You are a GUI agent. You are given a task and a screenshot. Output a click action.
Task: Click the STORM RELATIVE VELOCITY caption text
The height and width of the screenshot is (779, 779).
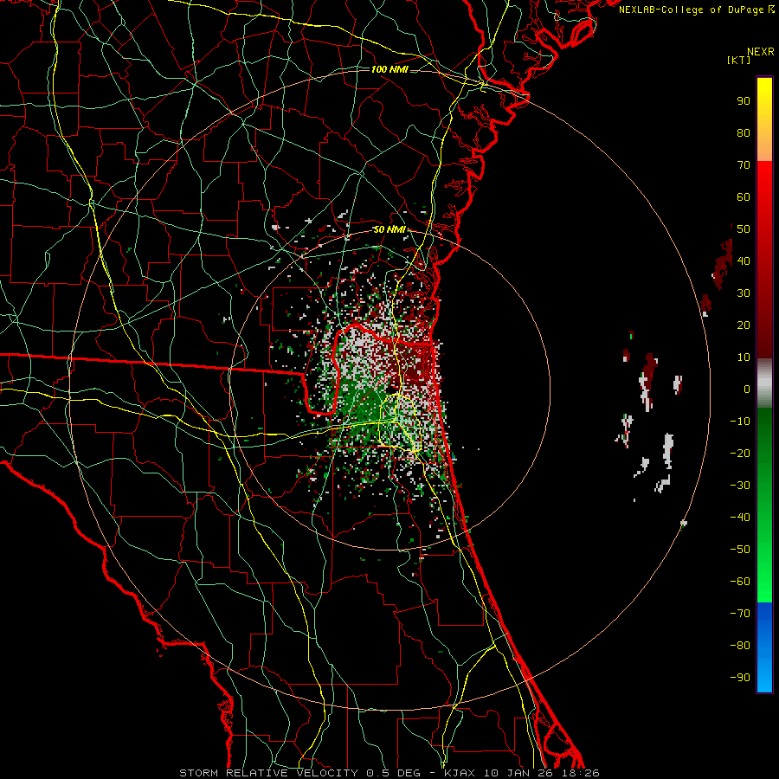pyautogui.click(x=268, y=773)
